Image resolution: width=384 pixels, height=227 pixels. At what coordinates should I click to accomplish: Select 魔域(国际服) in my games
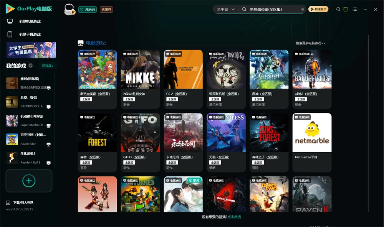tap(29, 83)
